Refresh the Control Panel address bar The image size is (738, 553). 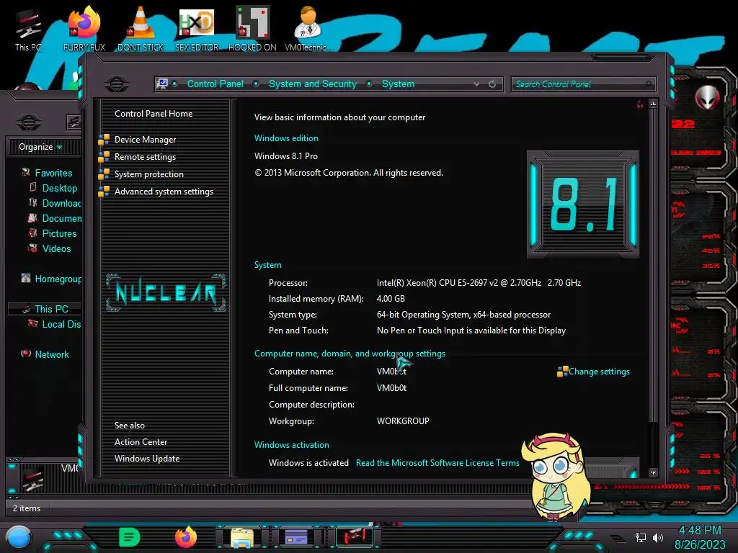point(492,84)
